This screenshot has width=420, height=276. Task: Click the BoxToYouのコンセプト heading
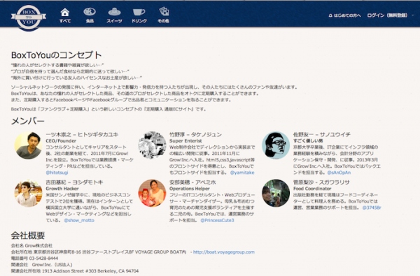[57, 55]
